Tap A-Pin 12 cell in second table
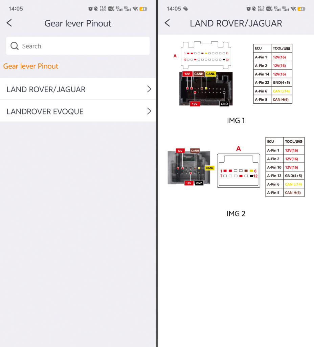This screenshot has height=347, width=314. pyautogui.click(x=274, y=176)
